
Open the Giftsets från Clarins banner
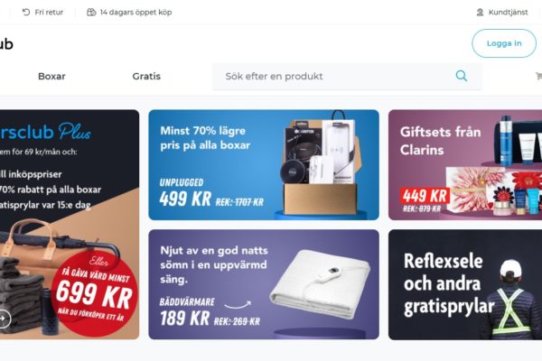click(x=465, y=165)
